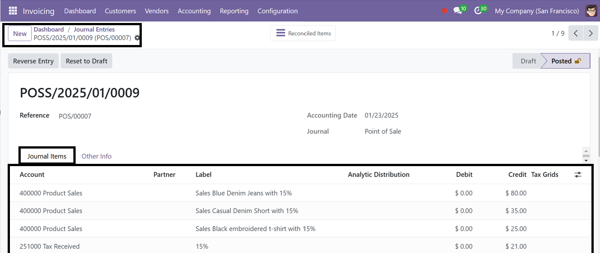This screenshot has height=253, width=600.
Task: Open the company switcher My Company (San Francisco)
Action: (537, 11)
